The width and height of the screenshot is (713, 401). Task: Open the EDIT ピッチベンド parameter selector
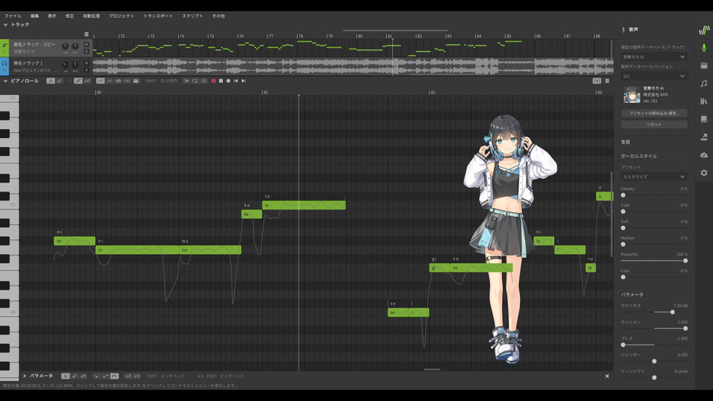click(x=172, y=376)
